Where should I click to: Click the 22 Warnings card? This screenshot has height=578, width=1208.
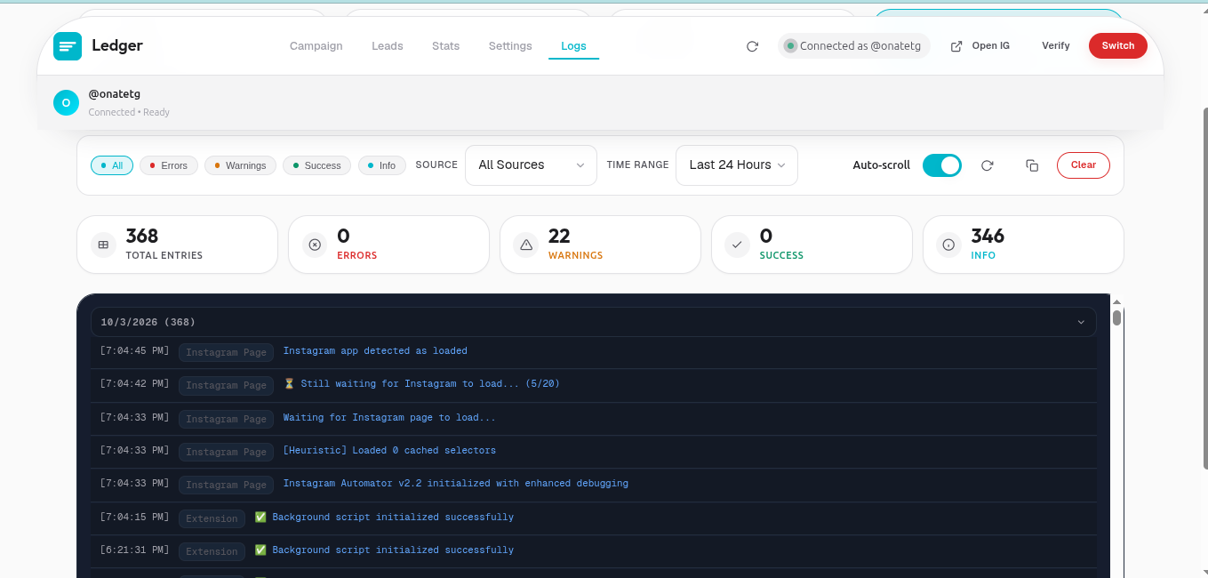[x=601, y=245]
